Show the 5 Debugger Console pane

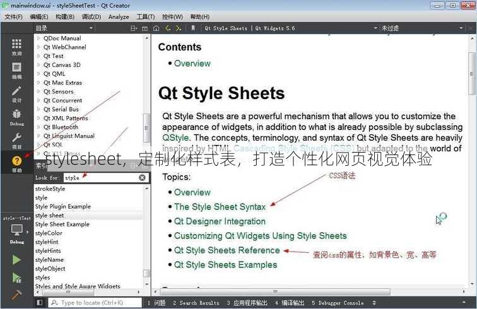(x=338, y=303)
